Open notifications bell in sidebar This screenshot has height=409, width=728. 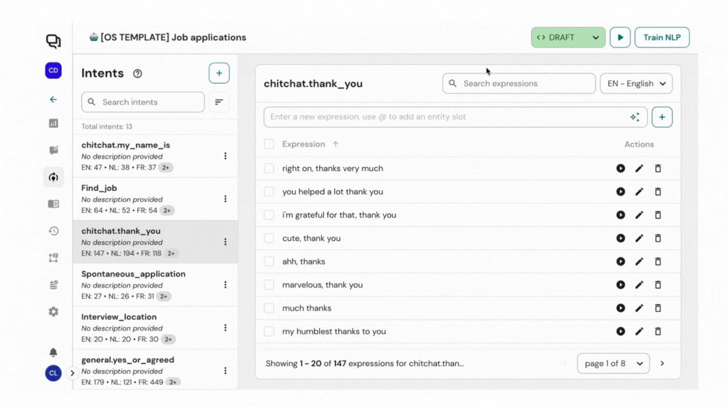point(54,352)
